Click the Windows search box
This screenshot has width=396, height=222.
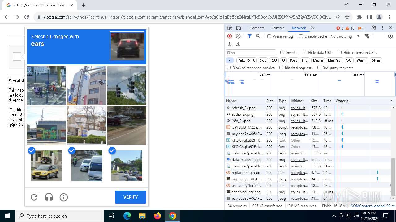click(59, 216)
